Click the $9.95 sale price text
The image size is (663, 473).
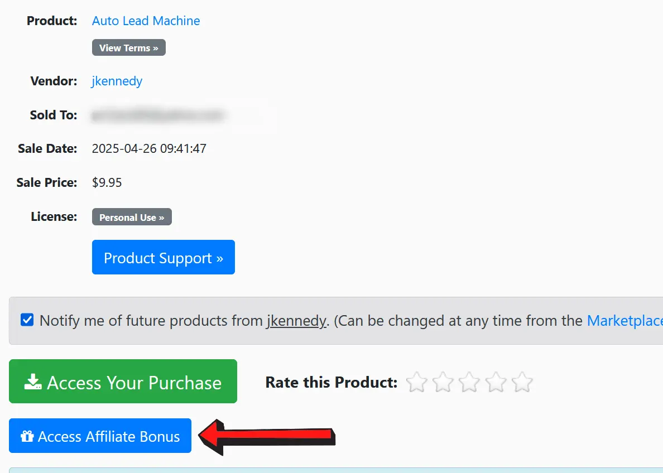[x=107, y=182]
